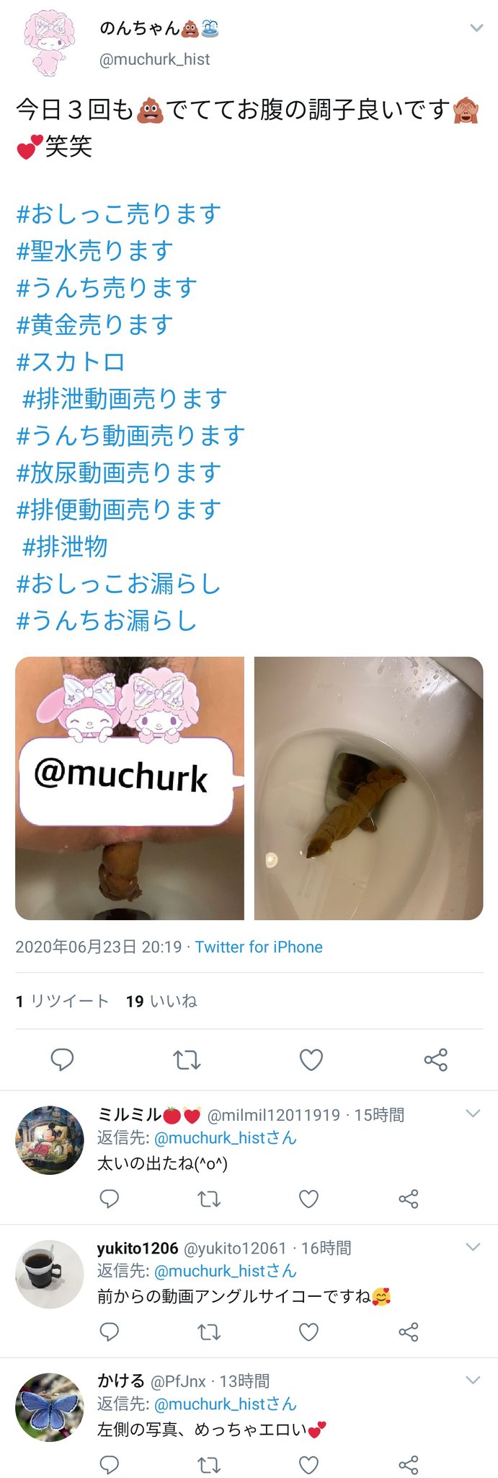Expand options chevron on yukito1206's reply
Image resolution: width=498 pixels, height=1478 pixels.
tap(473, 1246)
